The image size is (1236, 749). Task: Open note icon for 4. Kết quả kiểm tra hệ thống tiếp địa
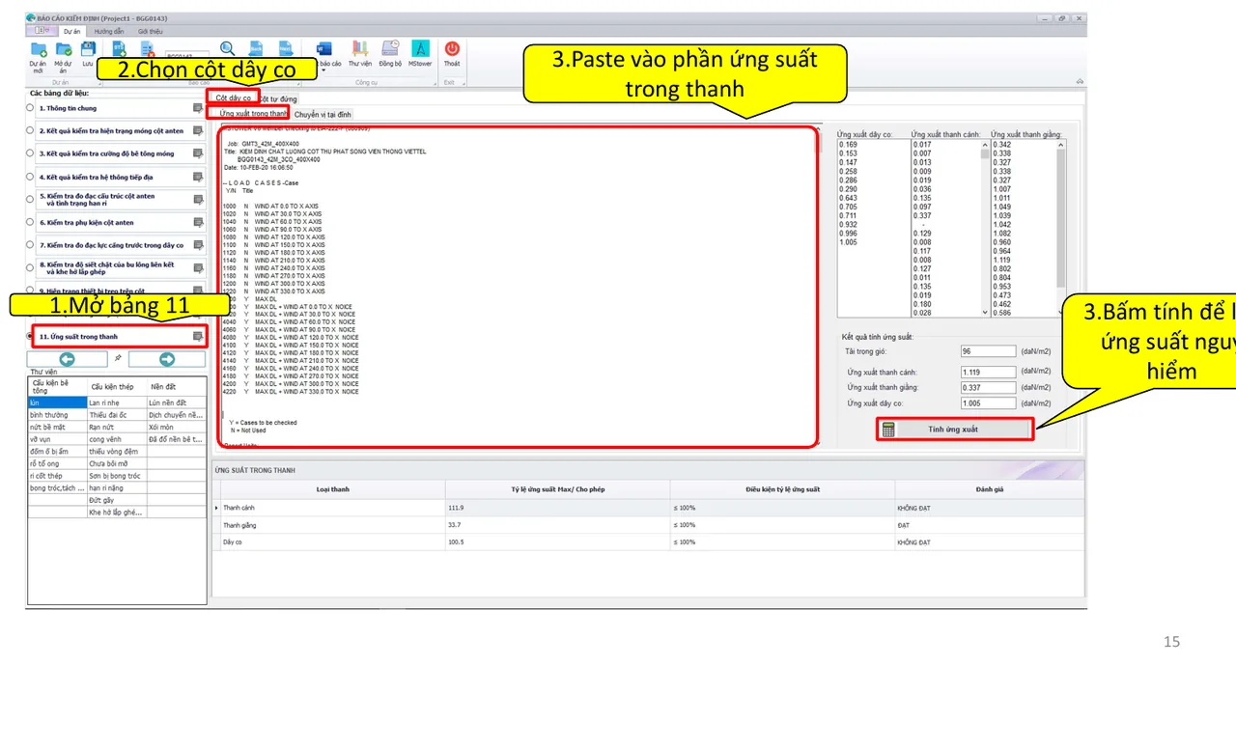(198, 177)
